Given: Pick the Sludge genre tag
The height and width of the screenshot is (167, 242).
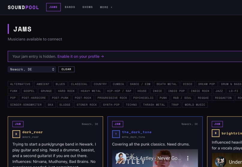Looking at the screenshot, I should pyautogui.click(x=65, y=105).
